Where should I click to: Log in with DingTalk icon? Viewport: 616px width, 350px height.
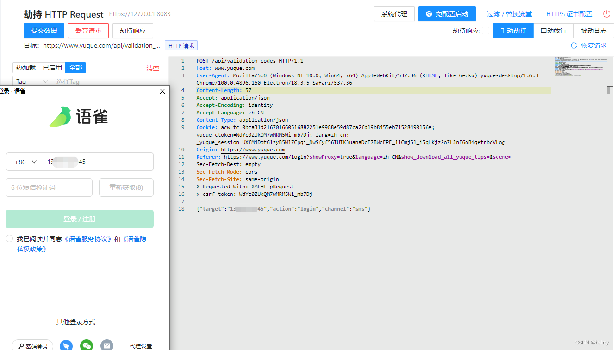tap(67, 345)
